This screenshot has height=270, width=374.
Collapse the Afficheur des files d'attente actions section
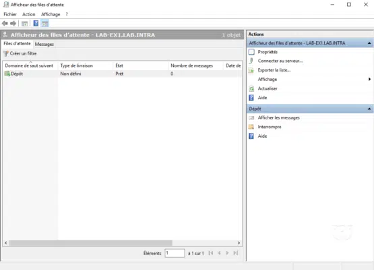point(369,43)
